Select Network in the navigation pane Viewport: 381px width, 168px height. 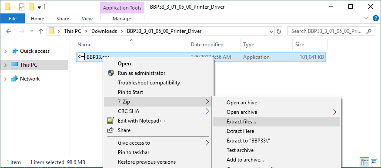pos(30,79)
